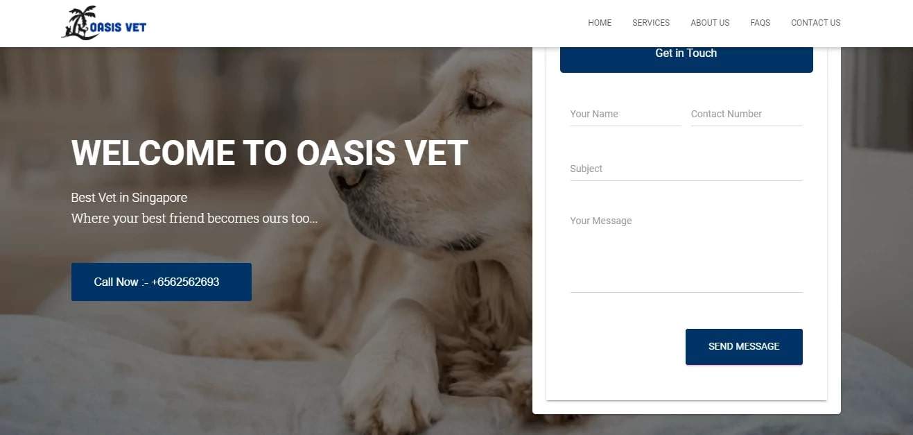This screenshot has width=913, height=435.
Task: Click the Call Now +6562562693 button
Action: tap(162, 282)
